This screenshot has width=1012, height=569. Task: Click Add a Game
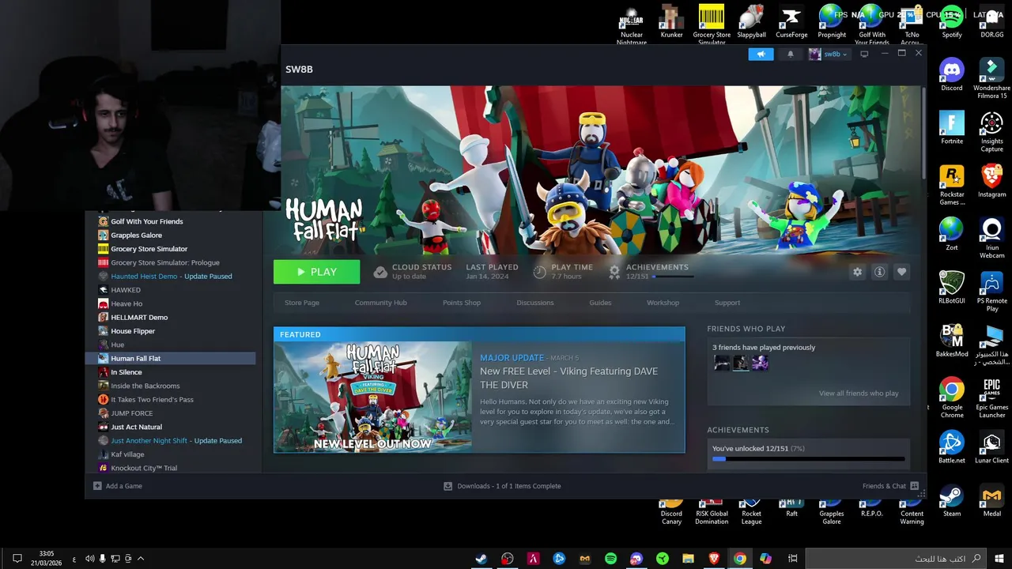(x=118, y=486)
